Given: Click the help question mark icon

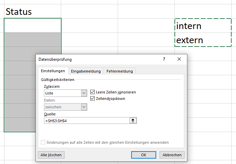Looking at the screenshot, I should pyautogui.click(x=164, y=59).
